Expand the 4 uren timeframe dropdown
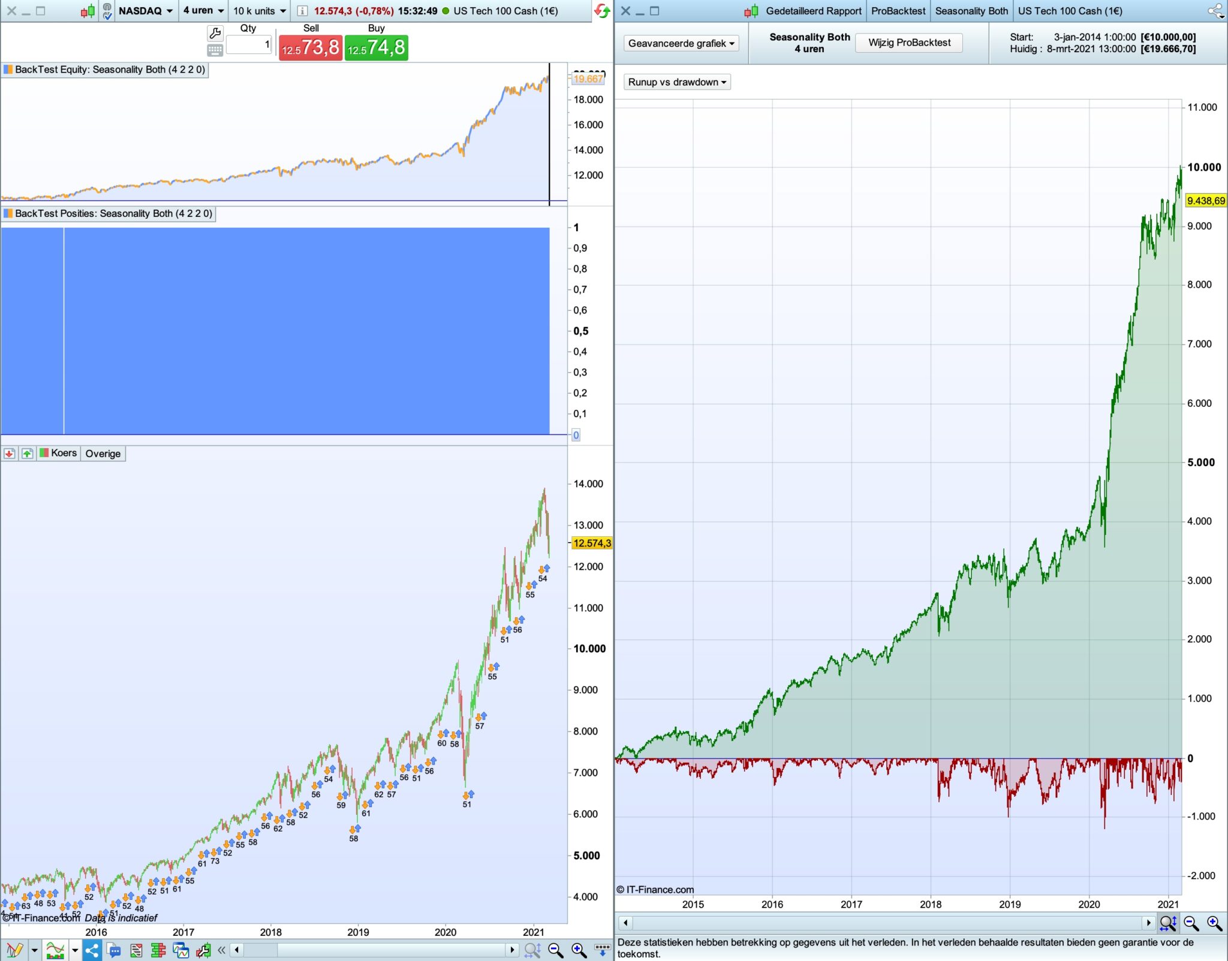The height and width of the screenshot is (961, 1228). pyautogui.click(x=204, y=11)
